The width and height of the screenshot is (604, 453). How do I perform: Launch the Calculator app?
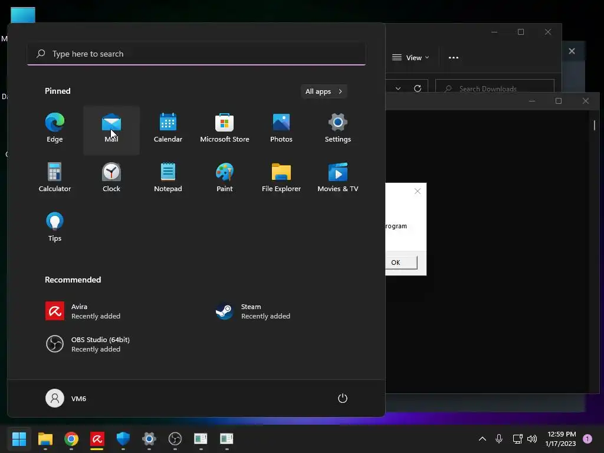55,178
